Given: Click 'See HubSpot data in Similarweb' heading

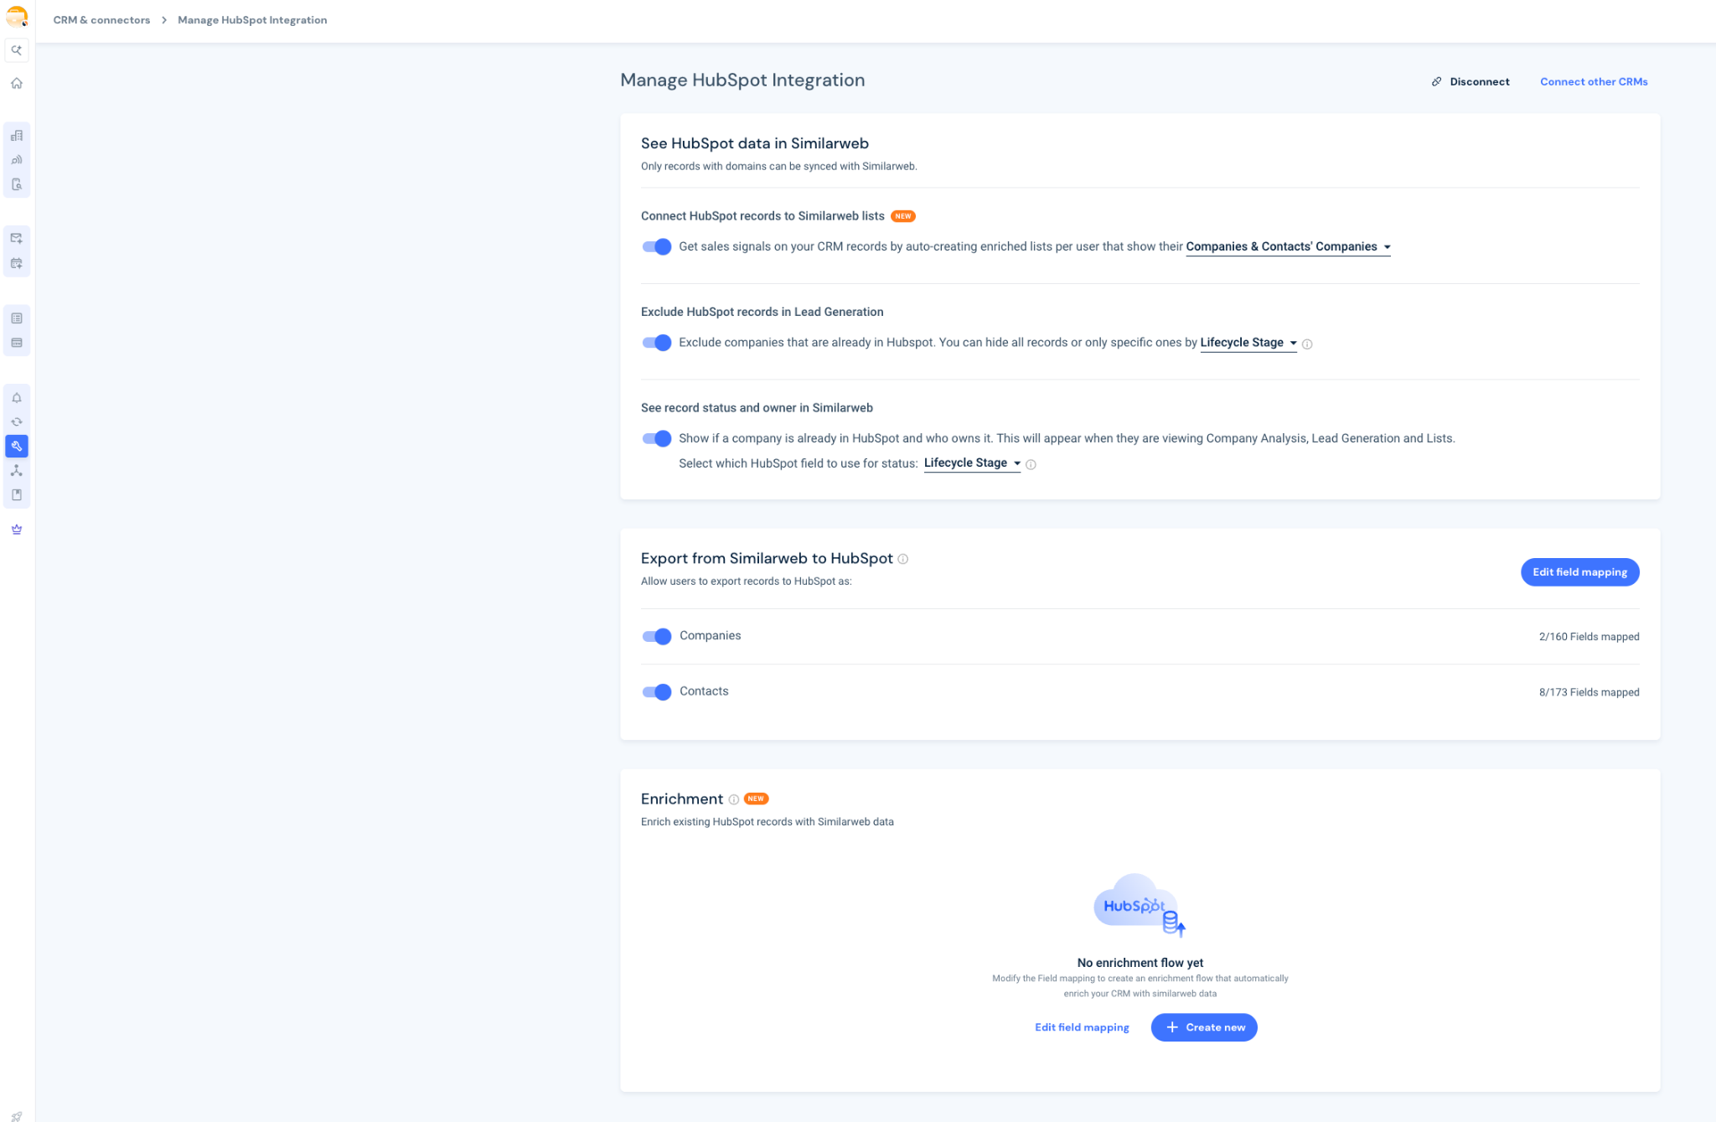Looking at the screenshot, I should coord(754,143).
